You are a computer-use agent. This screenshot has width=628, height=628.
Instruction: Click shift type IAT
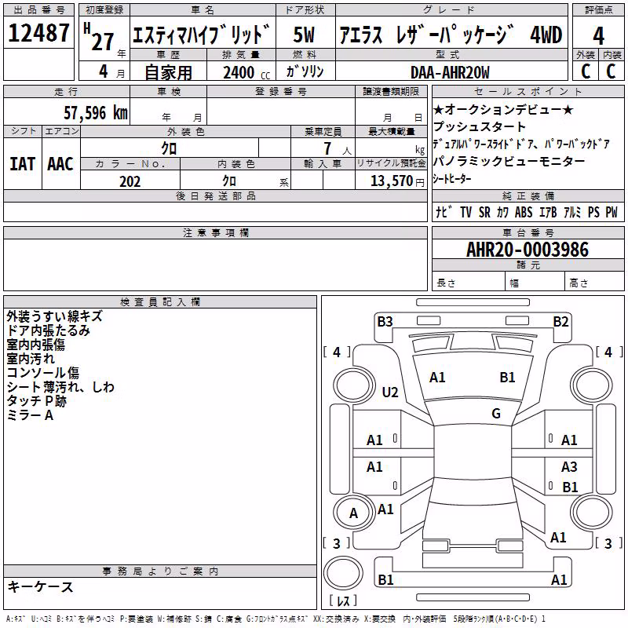tap(22, 164)
